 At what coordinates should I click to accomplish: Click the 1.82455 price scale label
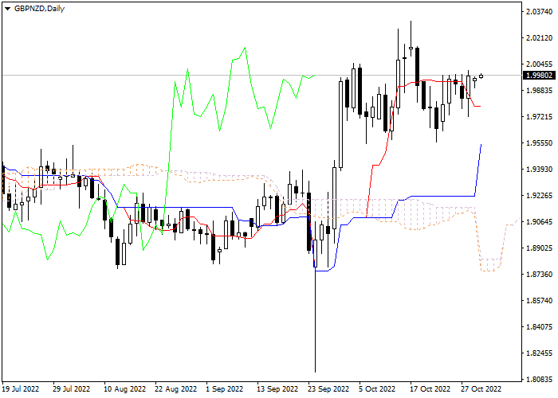[x=539, y=353]
